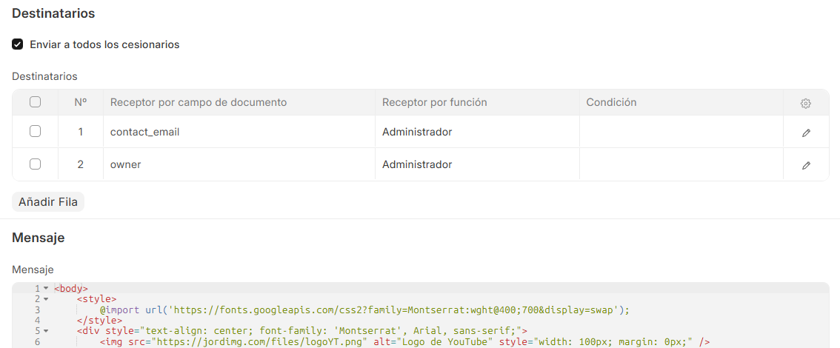840x348 pixels.
Task: Open Administrador function cell in row 1
Action: [477, 132]
